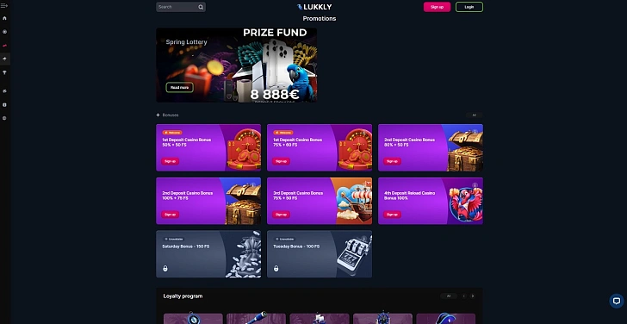The image size is (627, 324).
Task: Click the Login button in header
Action: 469,7
